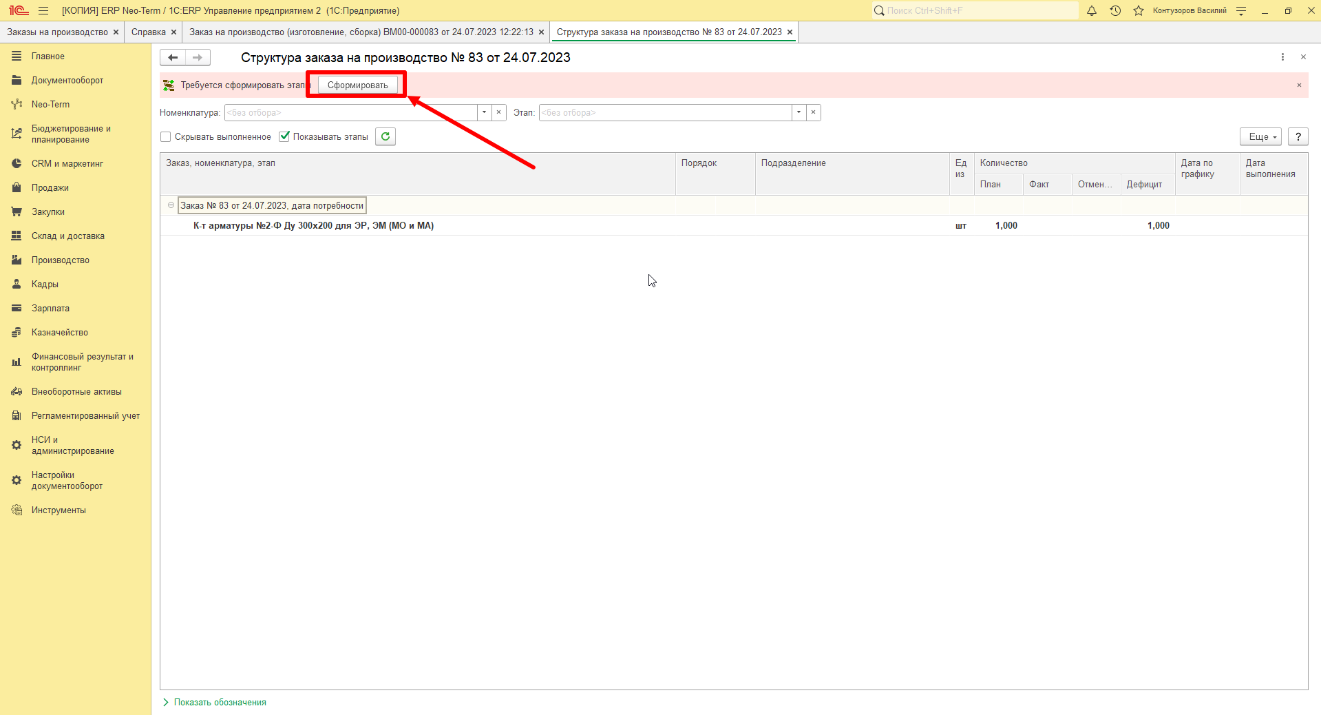Clear the Этап filter field
Screen dimensions: 1321x715
coord(814,112)
